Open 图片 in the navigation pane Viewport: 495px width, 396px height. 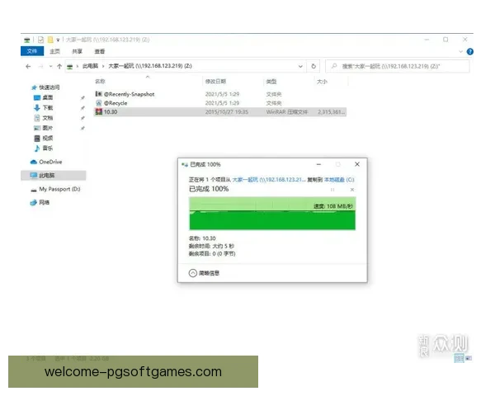[x=48, y=128]
